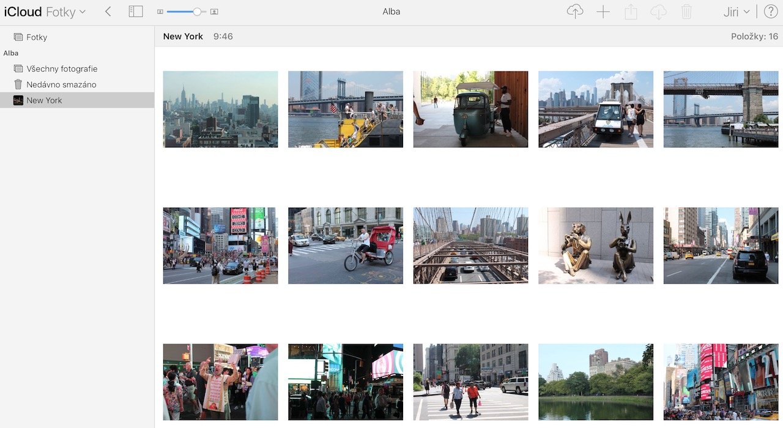
Task: Download with the cloud download icon
Action: tap(658, 12)
